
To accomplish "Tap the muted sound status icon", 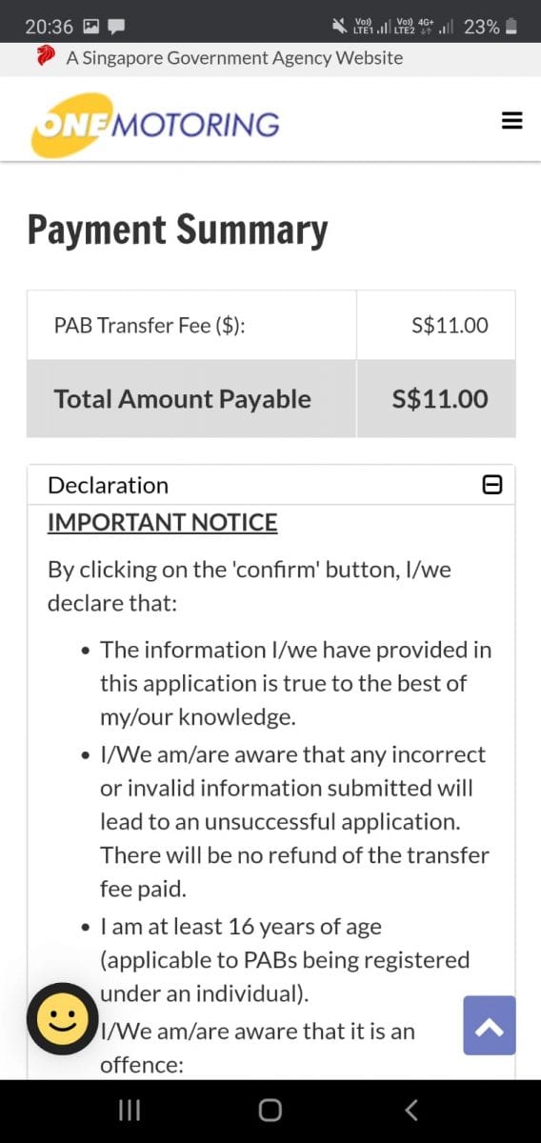I will pyautogui.click(x=339, y=26).
